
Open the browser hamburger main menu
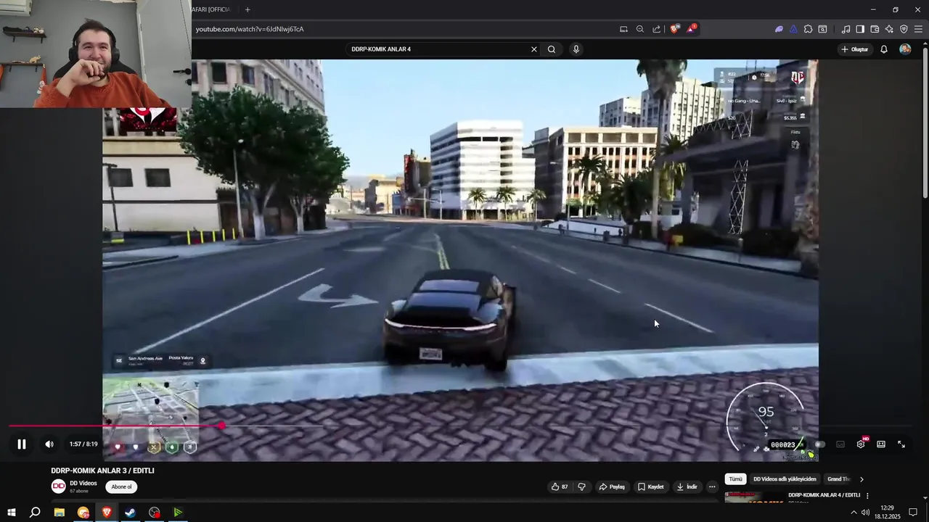pos(918,29)
